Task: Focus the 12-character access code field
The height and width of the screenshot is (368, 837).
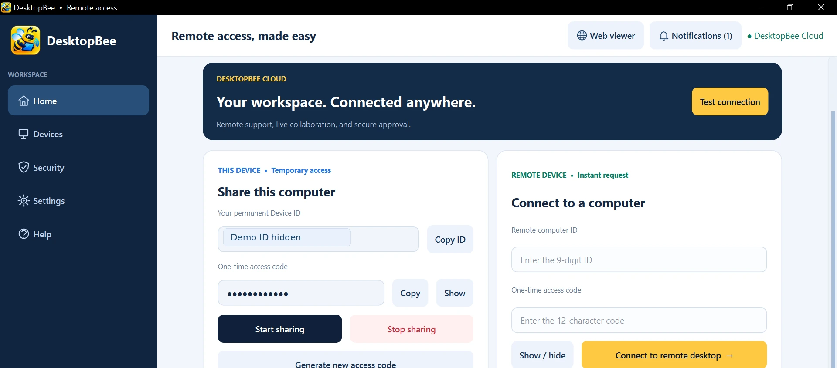Action: 639,320
